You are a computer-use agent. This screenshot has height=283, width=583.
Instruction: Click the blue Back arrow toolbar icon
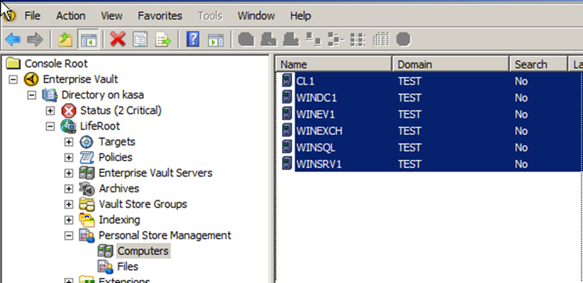pos(13,40)
